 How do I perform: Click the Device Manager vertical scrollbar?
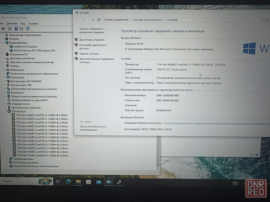point(158,151)
